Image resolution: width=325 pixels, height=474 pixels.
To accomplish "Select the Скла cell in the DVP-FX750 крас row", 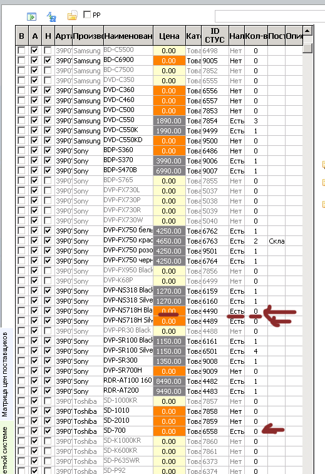I will [276, 241].
